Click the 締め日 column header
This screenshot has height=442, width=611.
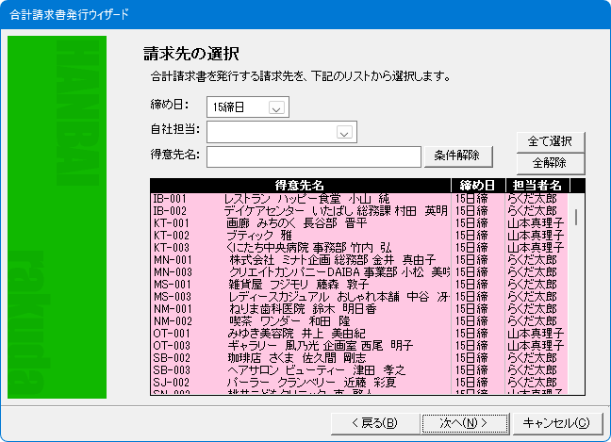click(477, 185)
